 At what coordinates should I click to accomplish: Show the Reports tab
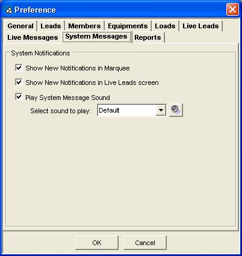(147, 37)
